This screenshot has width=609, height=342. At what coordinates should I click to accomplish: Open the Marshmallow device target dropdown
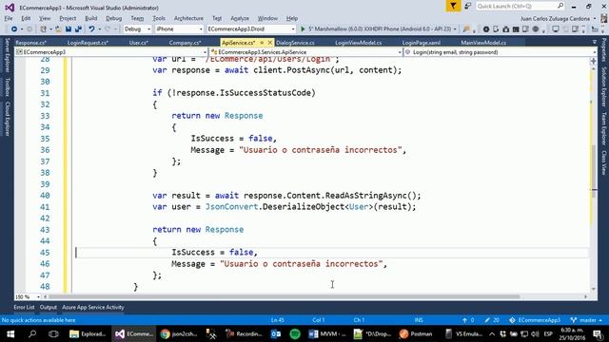pos(455,29)
